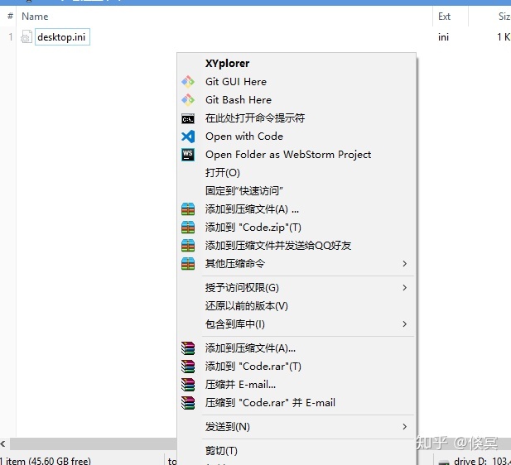The height and width of the screenshot is (465, 511).
Task: Select Git GUI Here
Action: point(296,82)
